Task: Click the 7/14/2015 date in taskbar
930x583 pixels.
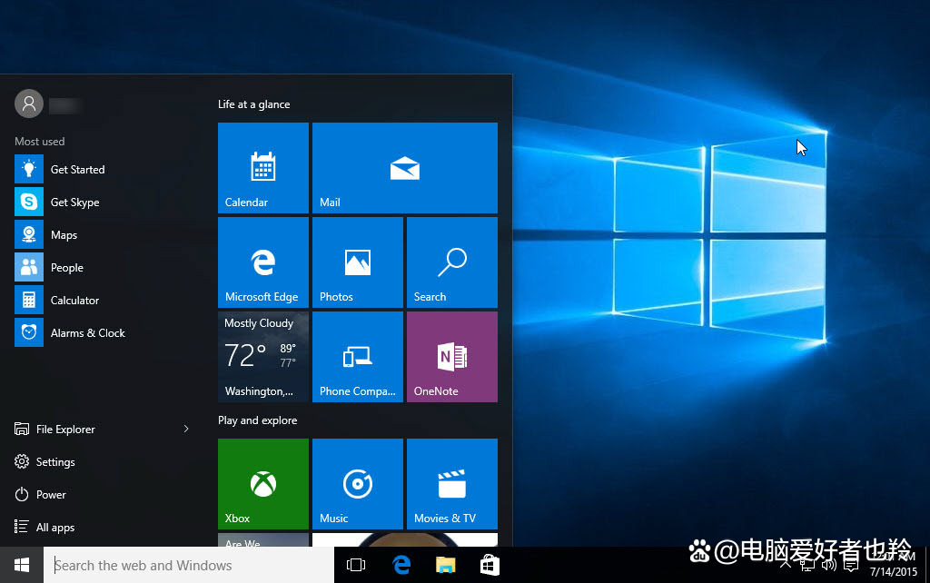Action: pyautogui.click(x=894, y=572)
